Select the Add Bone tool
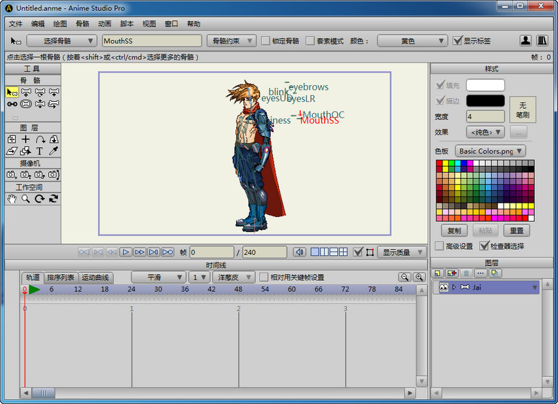This screenshot has width=558, height=404. tap(53, 91)
